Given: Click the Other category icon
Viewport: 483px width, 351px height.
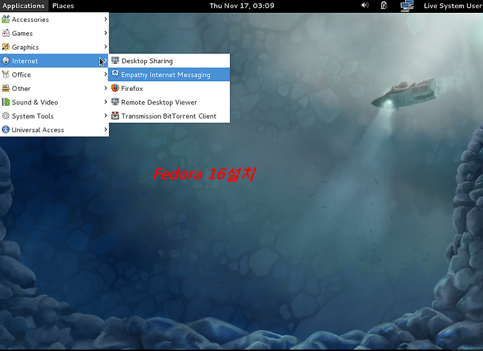Looking at the screenshot, I should (6, 88).
